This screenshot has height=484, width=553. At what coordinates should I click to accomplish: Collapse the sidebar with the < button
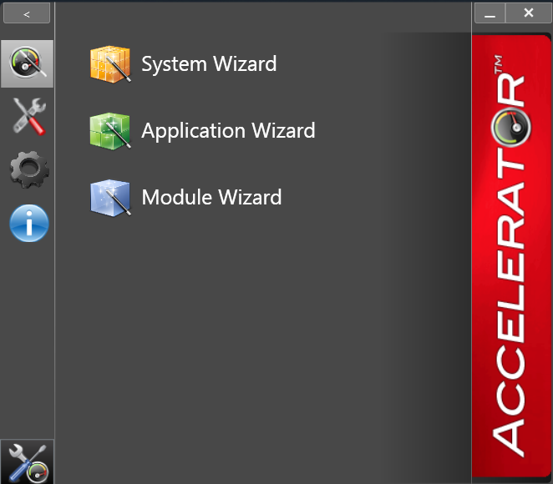(x=27, y=13)
